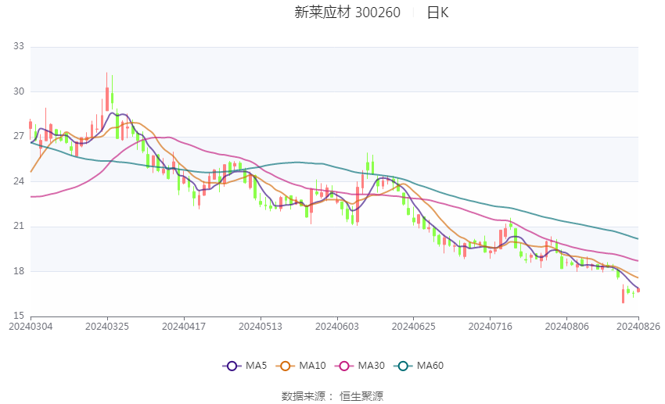Click the data source text 数据来源：恒生聚源
665x404 pixels.
pos(332,396)
